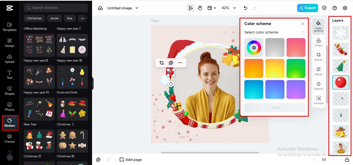Undo the last action

coord(245,8)
